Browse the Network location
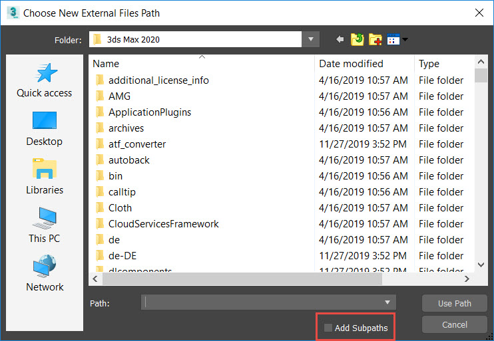 tap(45, 275)
